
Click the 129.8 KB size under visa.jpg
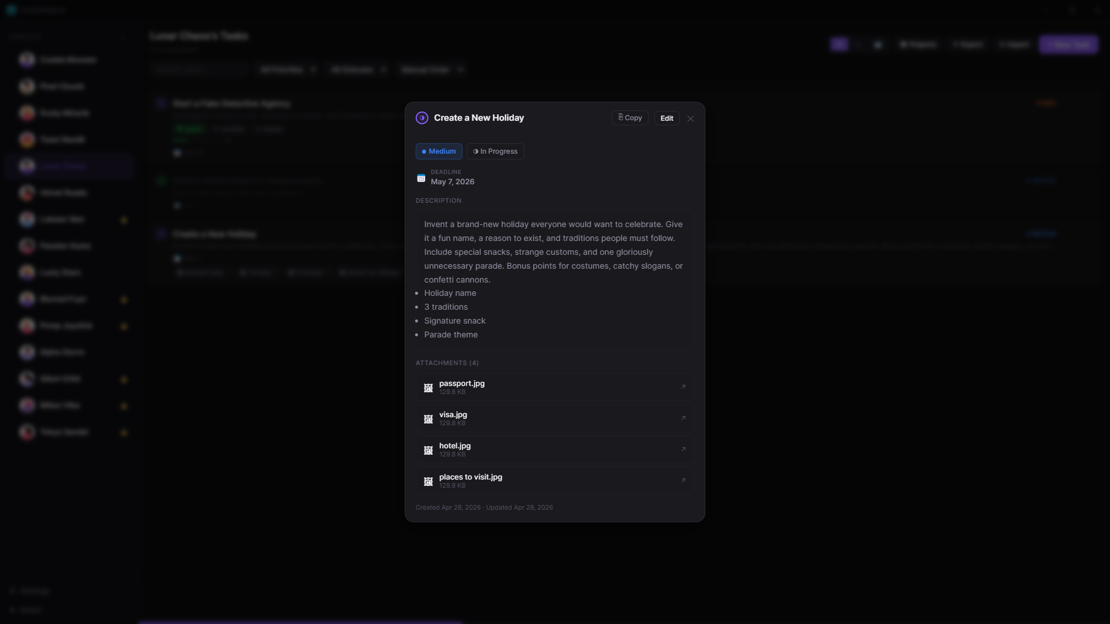[452, 424]
